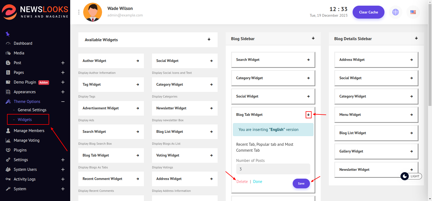Collapse the Theme Options menu
This screenshot has height=201, width=432.
click(x=63, y=102)
